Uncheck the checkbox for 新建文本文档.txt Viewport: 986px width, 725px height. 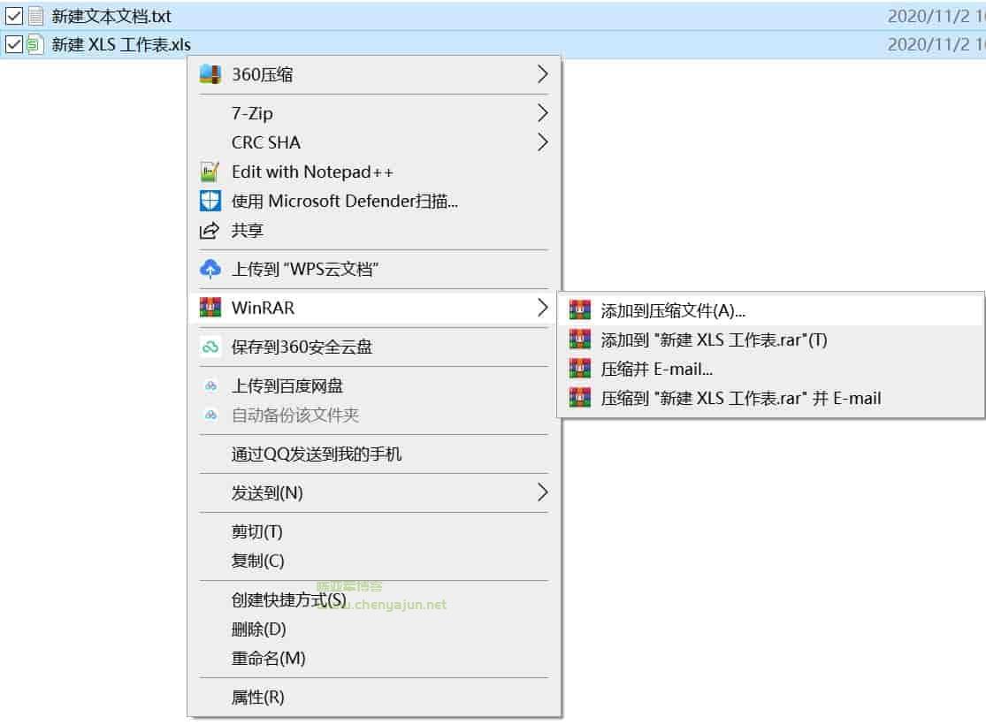click(14, 16)
